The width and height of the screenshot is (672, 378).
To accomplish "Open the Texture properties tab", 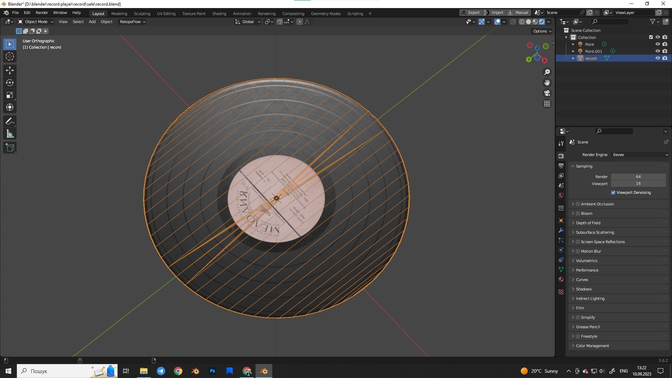I will click(561, 292).
